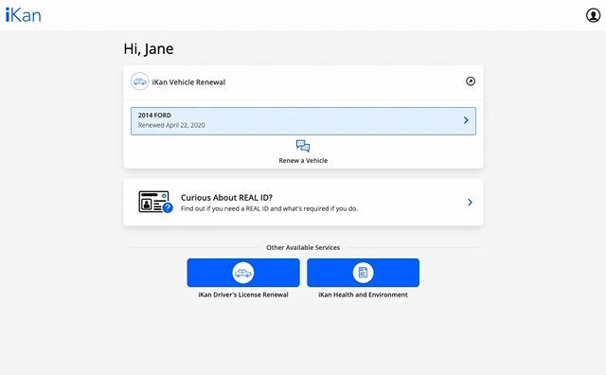The width and height of the screenshot is (606, 375).
Task: Click the document icon in Health and Environment button
Action: tap(363, 273)
